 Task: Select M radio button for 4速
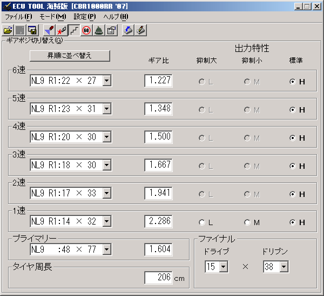point(252,138)
